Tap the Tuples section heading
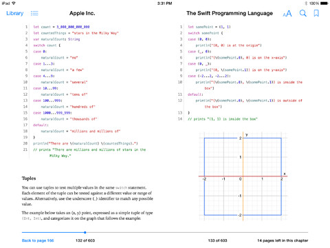Viewport: 330px width, 248px height. pyautogui.click(x=29, y=178)
